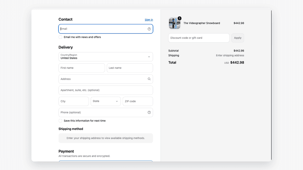Select the ZIP code field
Image resolution: width=303 pixels, height=170 pixels.
pyautogui.click(x=138, y=101)
